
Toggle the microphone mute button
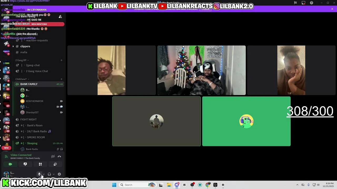click(x=39, y=174)
